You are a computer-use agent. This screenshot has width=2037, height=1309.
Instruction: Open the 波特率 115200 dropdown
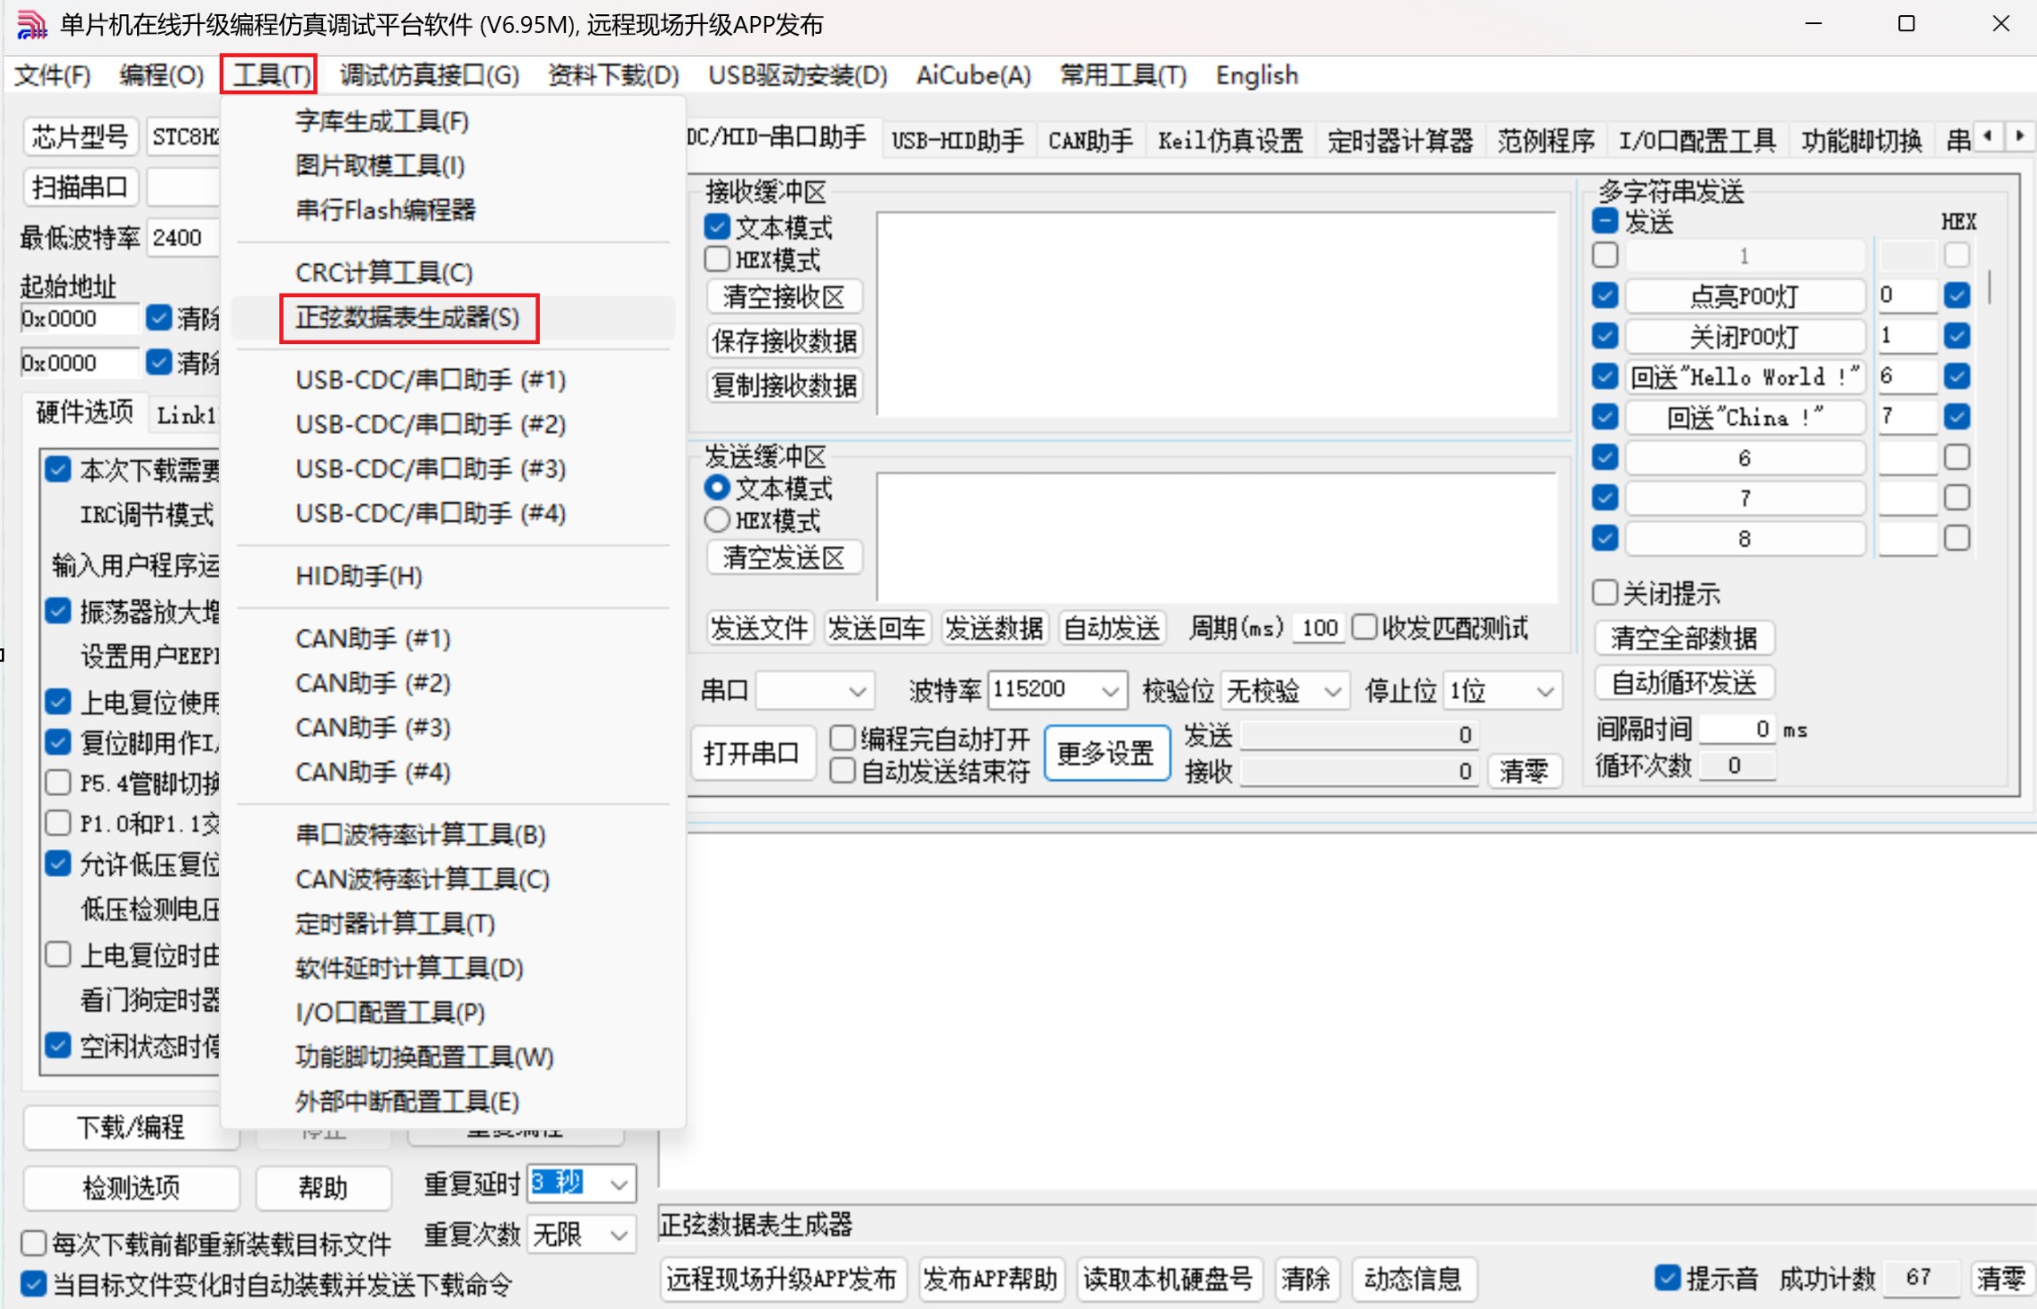click(x=1058, y=690)
